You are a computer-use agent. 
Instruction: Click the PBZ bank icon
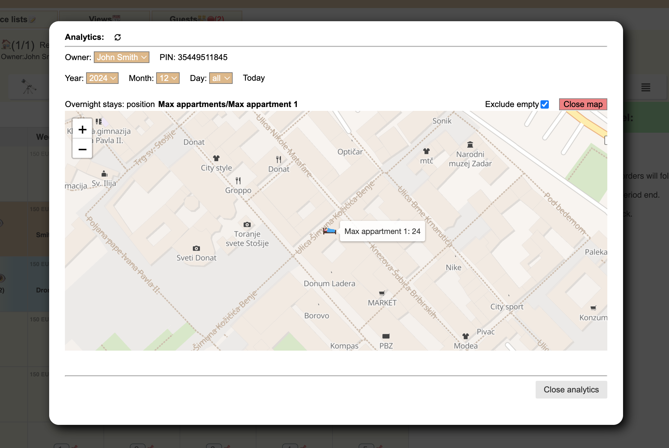pyautogui.click(x=386, y=336)
